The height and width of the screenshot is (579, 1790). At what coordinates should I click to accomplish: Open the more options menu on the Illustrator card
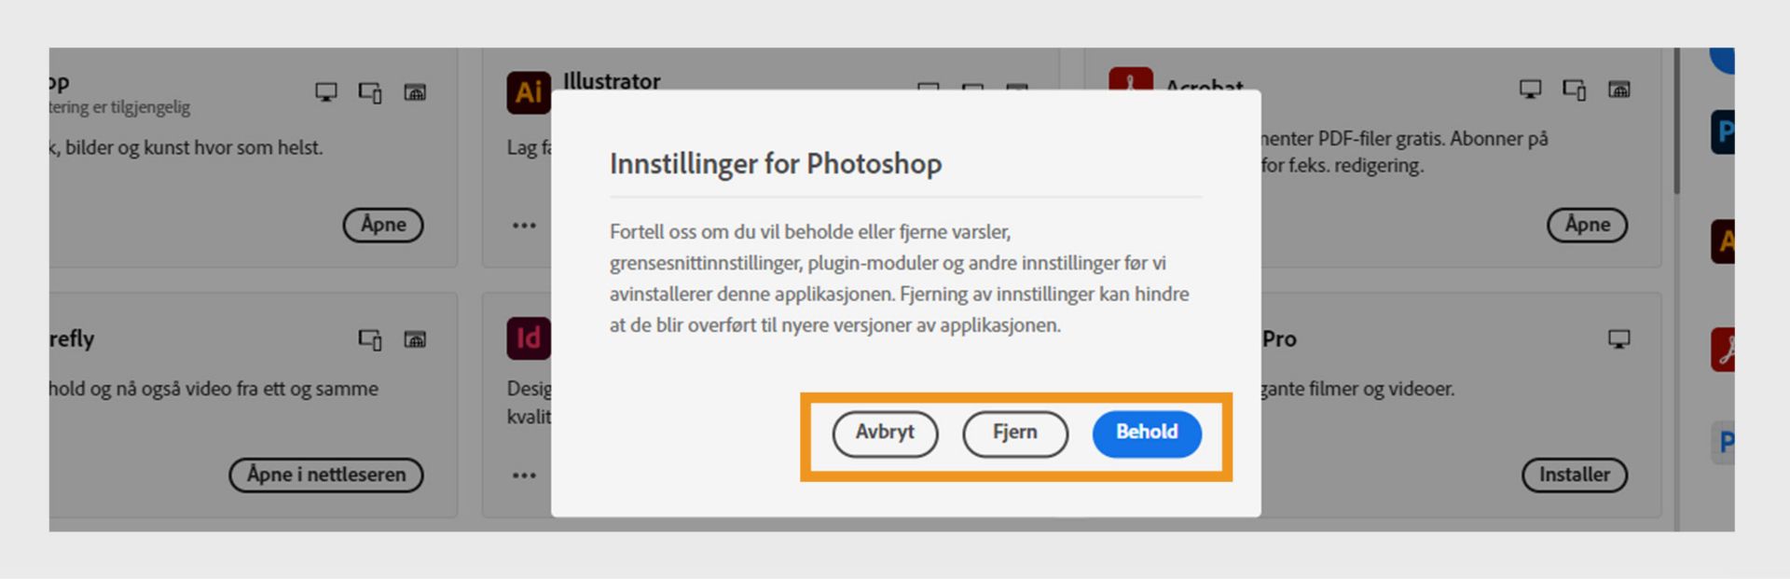tap(523, 225)
